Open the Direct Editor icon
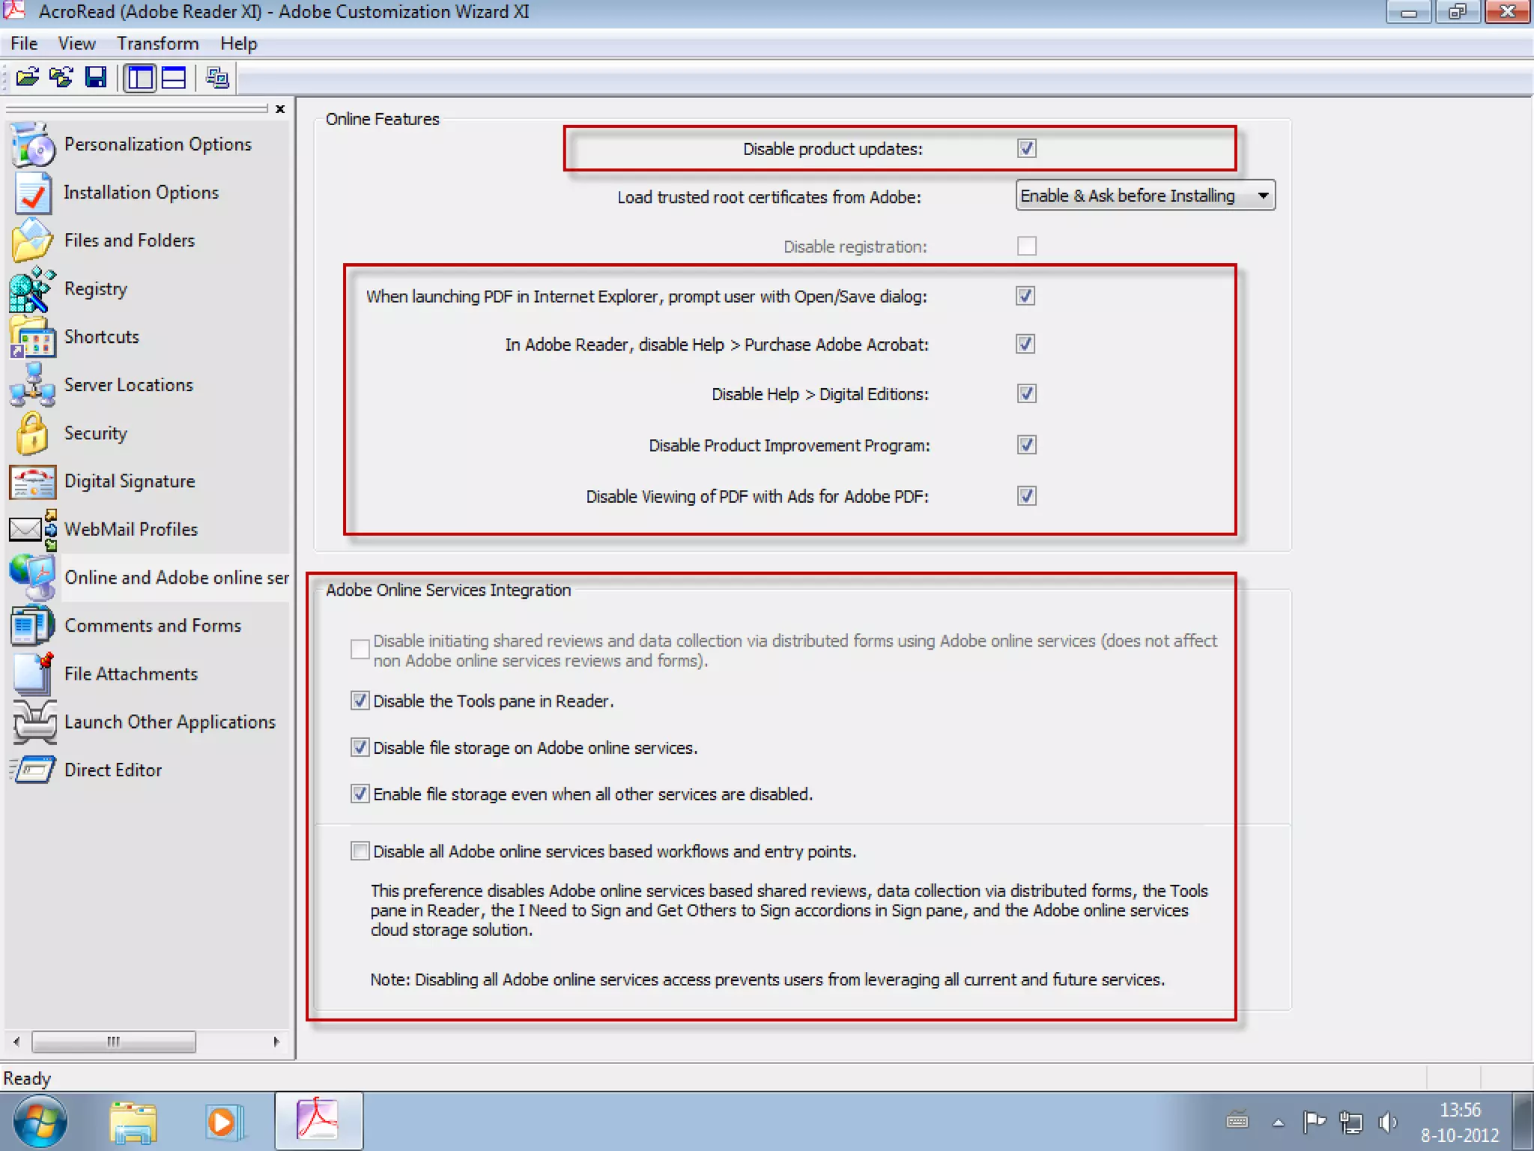 pyautogui.click(x=33, y=770)
